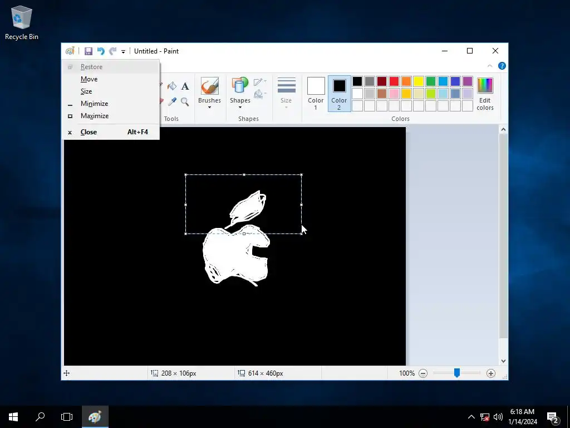Select the Magnifier tool
570x428 pixels.
coord(185,101)
